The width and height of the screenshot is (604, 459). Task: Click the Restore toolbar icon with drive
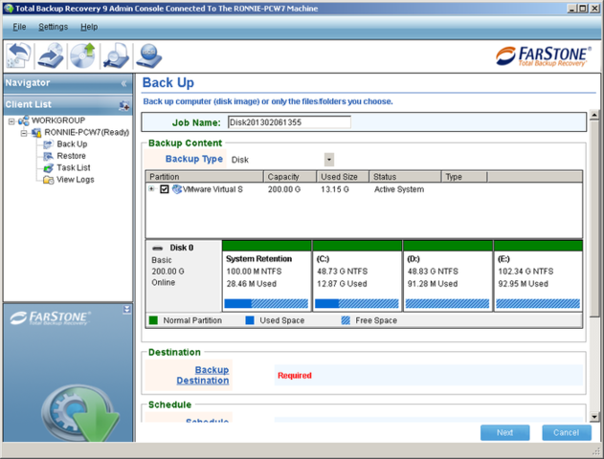(x=51, y=55)
